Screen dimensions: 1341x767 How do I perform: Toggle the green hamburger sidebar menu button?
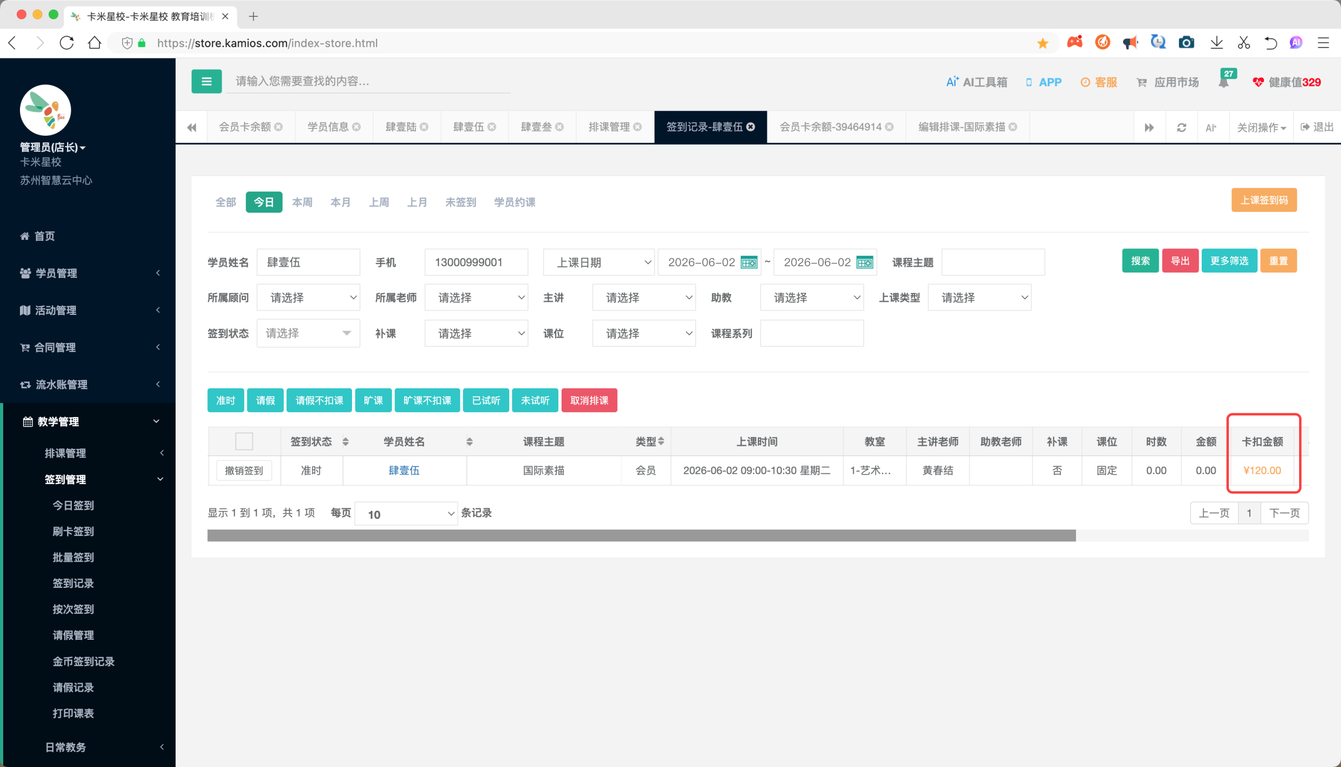(206, 82)
